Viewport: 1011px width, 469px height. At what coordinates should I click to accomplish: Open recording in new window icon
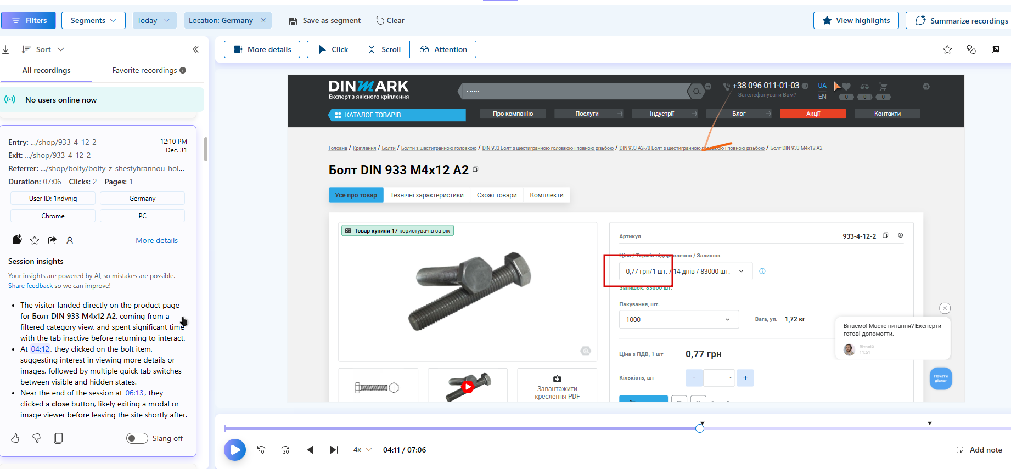[996, 49]
